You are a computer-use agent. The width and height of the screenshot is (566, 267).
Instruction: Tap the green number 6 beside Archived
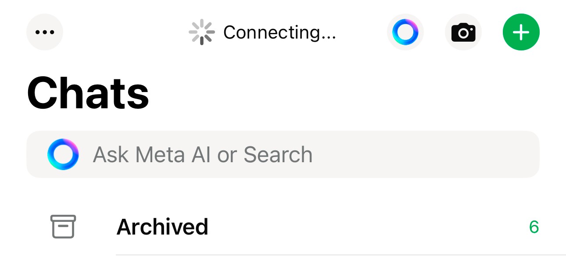point(534,227)
